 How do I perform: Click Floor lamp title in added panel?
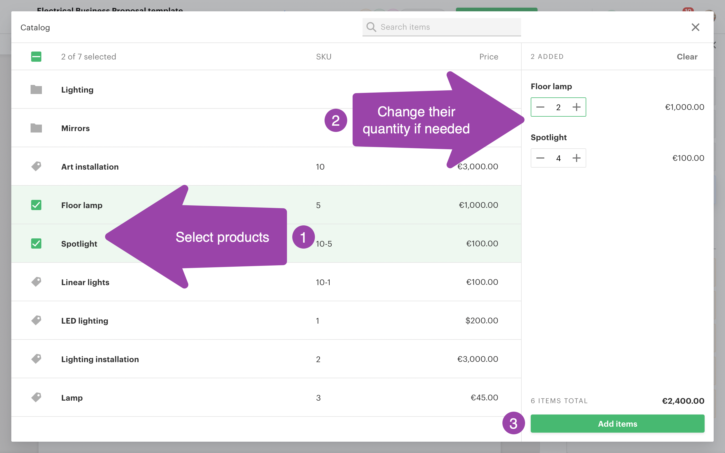(x=551, y=86)
